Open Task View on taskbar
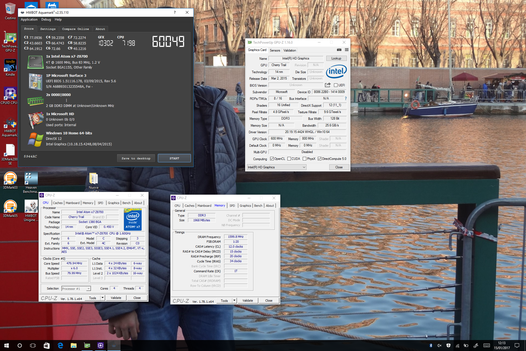The height and width of the screenshot is (351, 526). pos(33,346)
